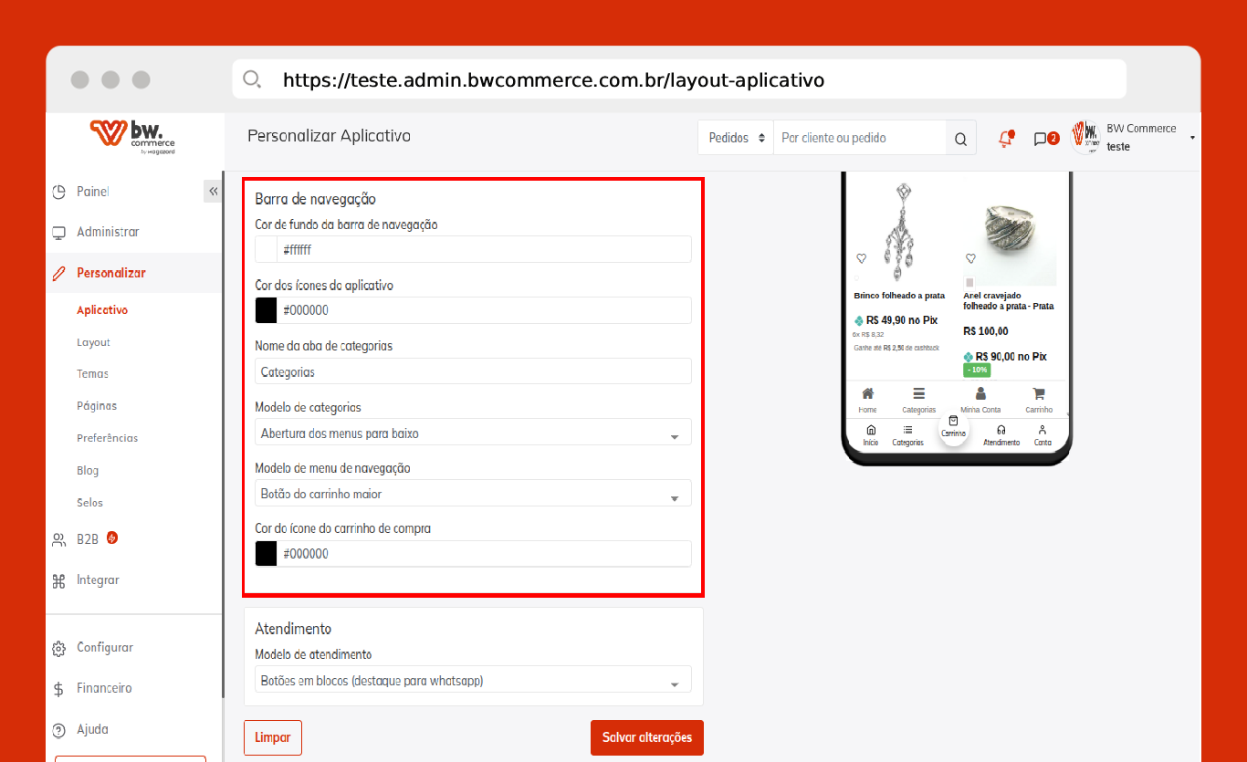
Task: Click the notification bell icon
Action: (x=1005, y=139)
